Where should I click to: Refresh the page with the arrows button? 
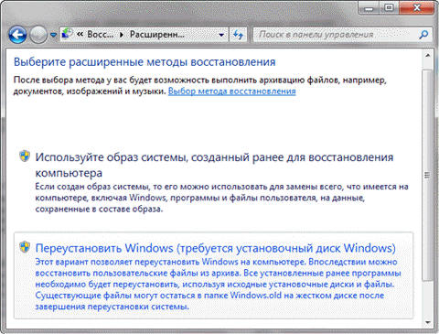pyautogui.click(x=238, y=35)
